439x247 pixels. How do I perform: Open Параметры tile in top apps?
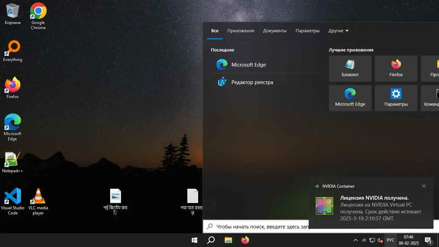click(x=396, y=98)
